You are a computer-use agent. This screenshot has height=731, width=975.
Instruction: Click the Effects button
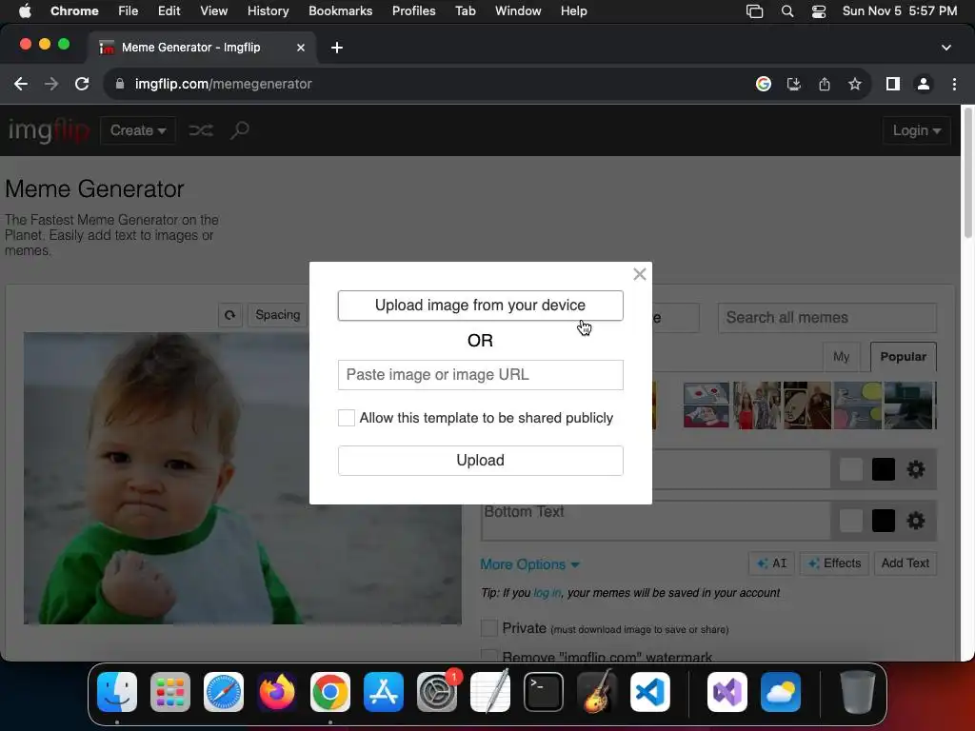click(x=834, y=563)
